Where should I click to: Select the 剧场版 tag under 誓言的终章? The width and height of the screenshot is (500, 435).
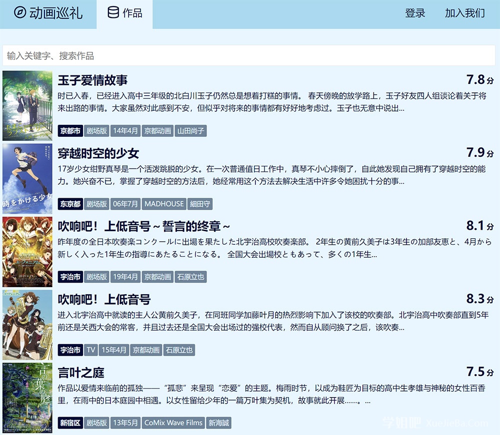pyautogui.click(x=96, y=277)
